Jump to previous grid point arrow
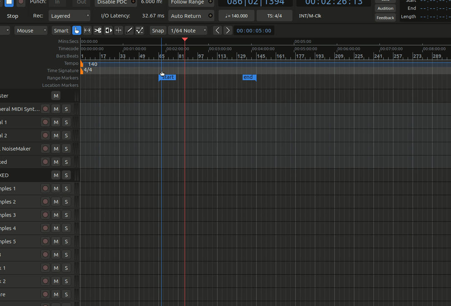 click(217, 30)
